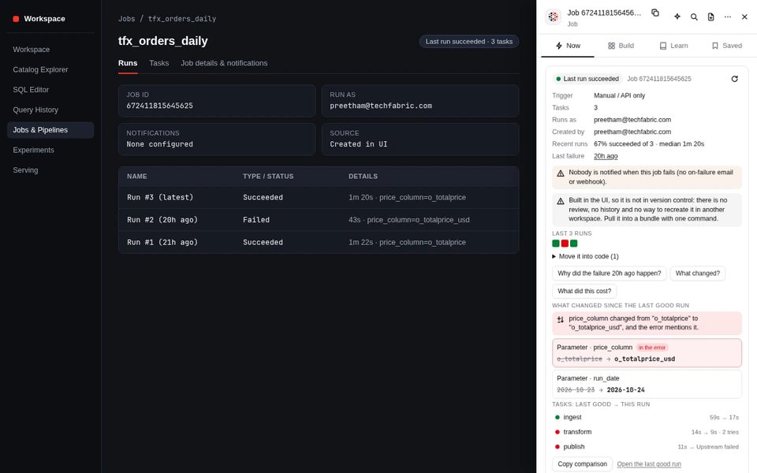Screen dimensions: 757x473
Task: Open Serving in the sidebar
Action: pos(50,170)
